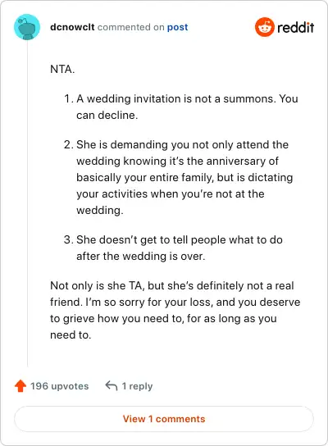The height and width of the screenshot is (446, 328).
Task: Click the list number "1." marker
Action: [69, 98]
